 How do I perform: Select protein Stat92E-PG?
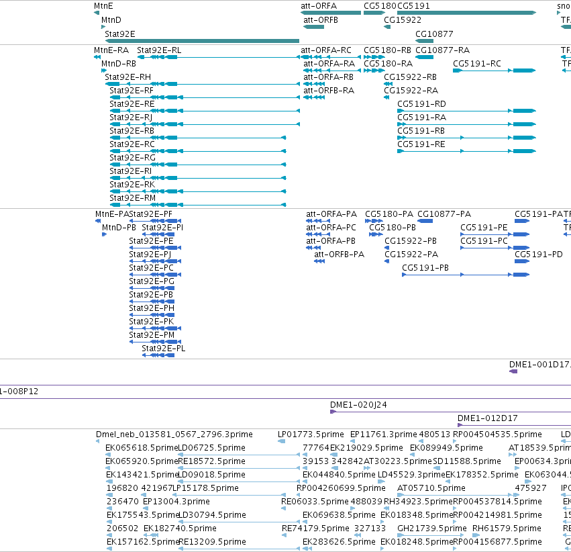click(x=152, y=288)
